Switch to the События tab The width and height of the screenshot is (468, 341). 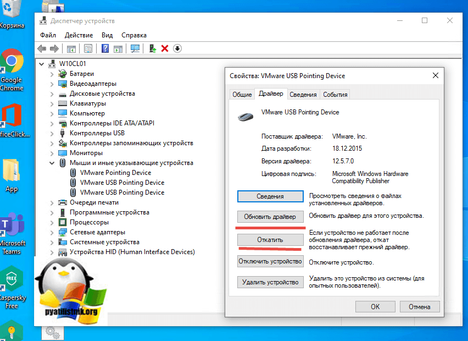pos(335,95)
